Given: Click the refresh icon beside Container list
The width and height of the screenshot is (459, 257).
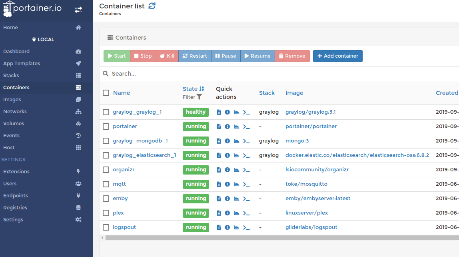Looking at the screenshot, I should 152,6.
